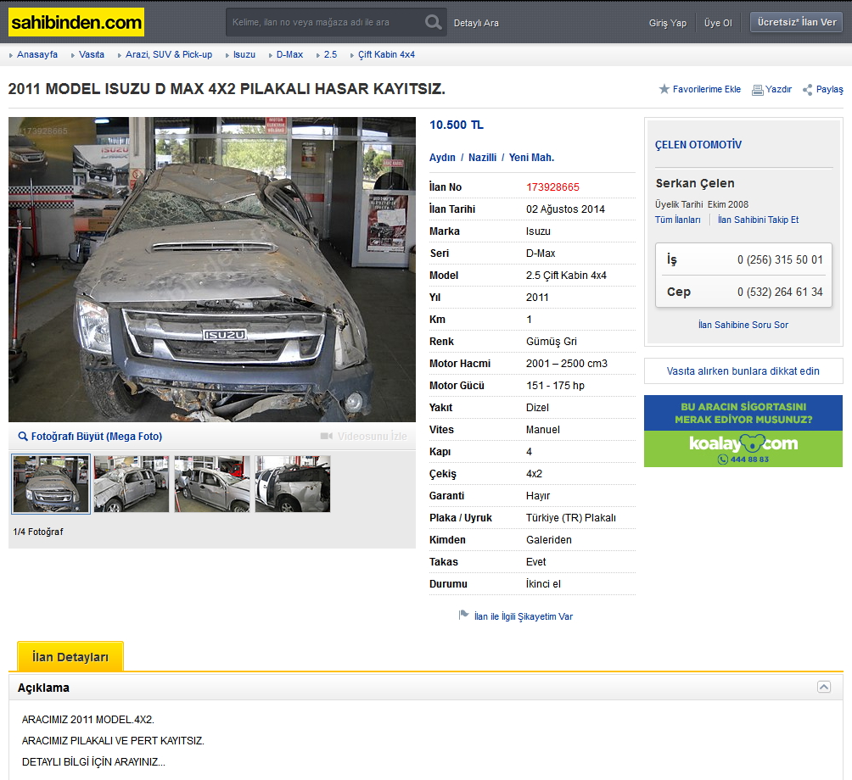Click the 02 Ağustos 2014 date value
This screenshot has width=852, height=780.
tap(565, 209)
